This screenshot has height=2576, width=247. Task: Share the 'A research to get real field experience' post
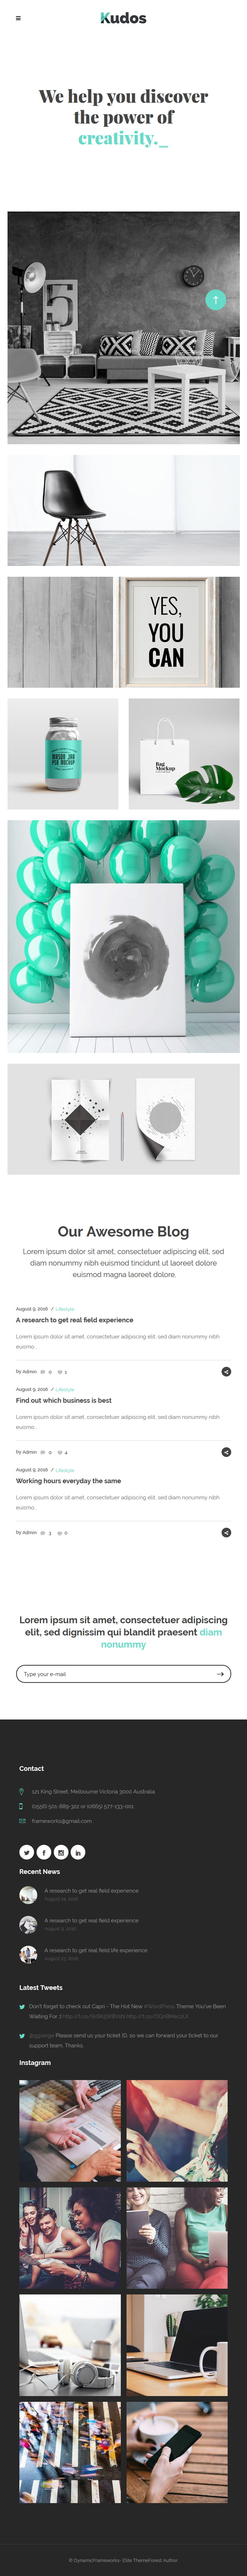(226, 1371)
